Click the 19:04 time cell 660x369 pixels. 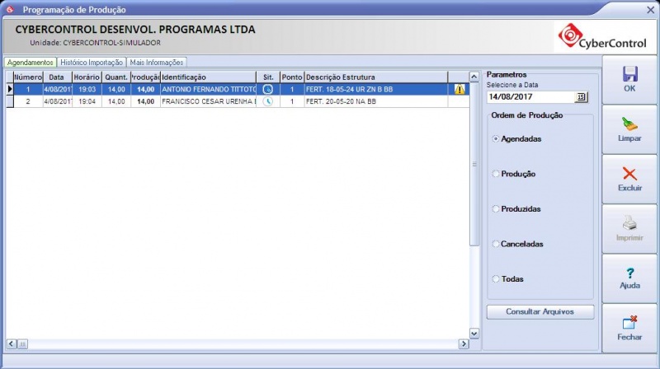87,101
